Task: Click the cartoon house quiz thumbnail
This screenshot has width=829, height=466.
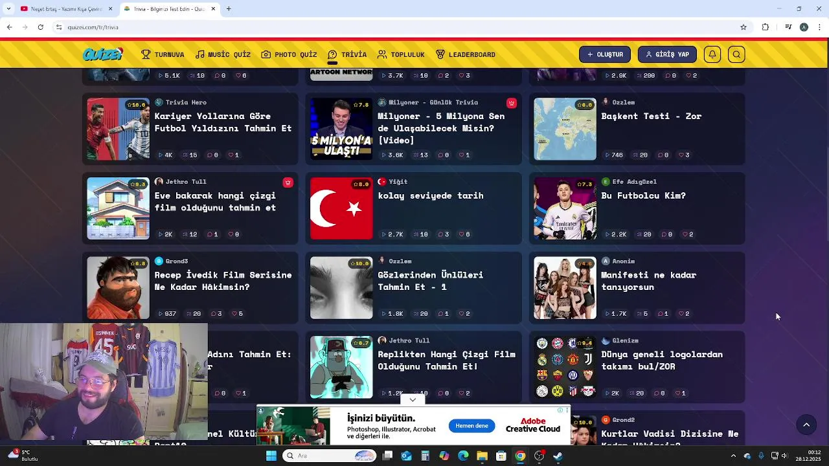Action: 118,208
